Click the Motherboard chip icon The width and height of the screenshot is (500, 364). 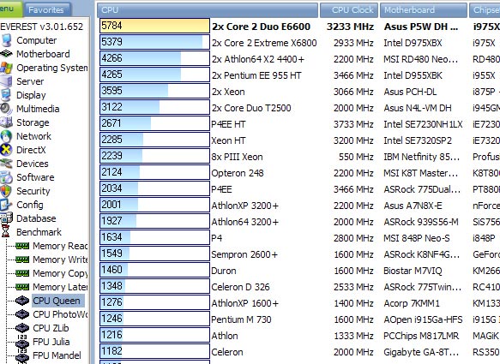tap(6, 54)
